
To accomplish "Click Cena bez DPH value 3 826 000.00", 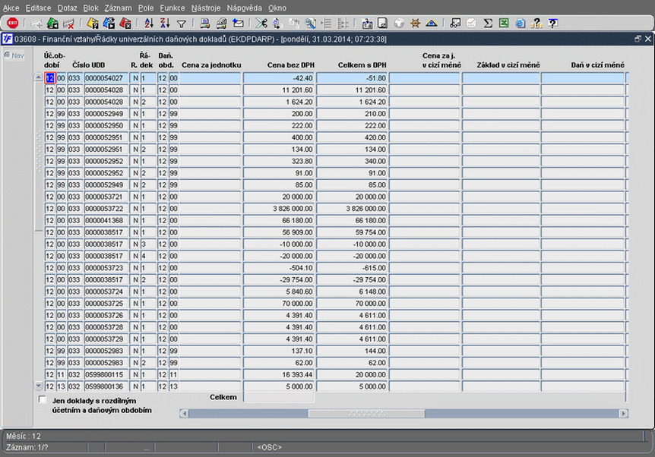I will click(x=279, y=208).
